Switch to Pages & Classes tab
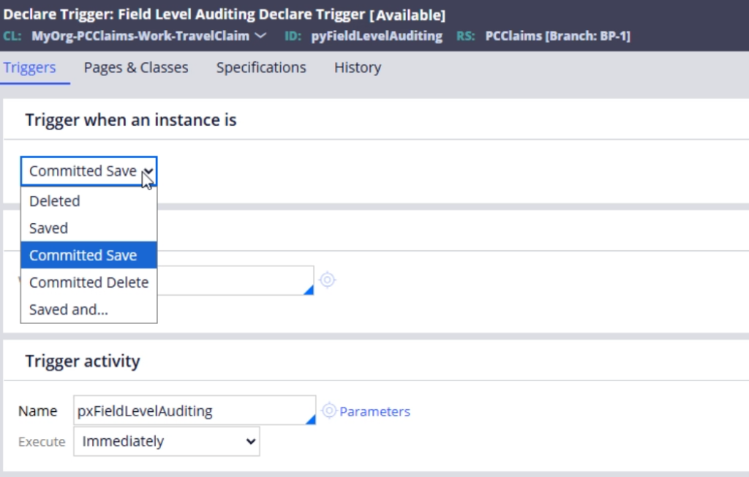 pos(136,67)
